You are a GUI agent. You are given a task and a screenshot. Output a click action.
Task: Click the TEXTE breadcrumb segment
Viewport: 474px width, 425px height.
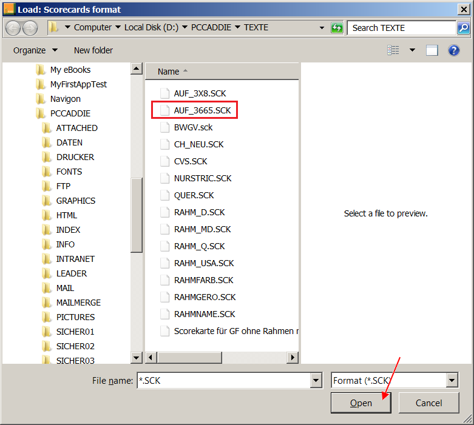pyautogui.click(x=256, y=27)
